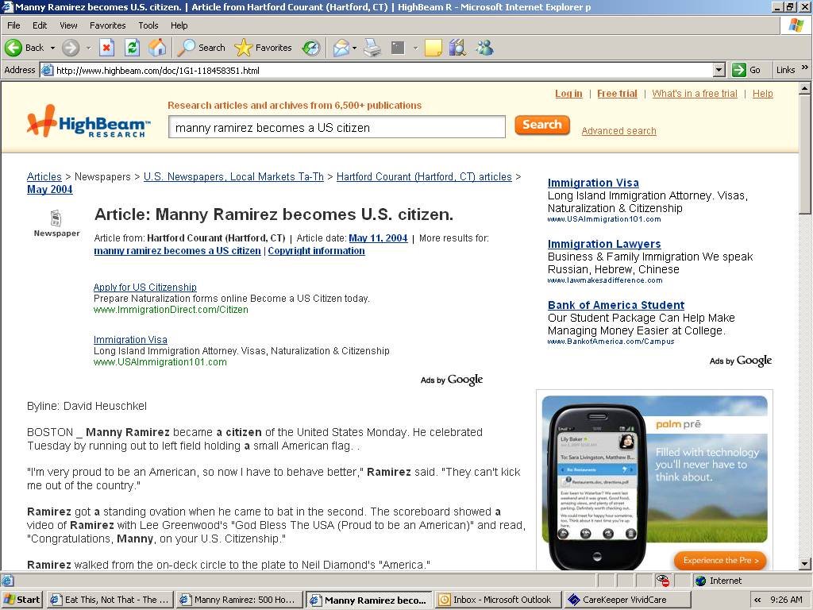Viewport: 813px width, 610px height.
Task: Switch to CareKeeper VividCare taskbar button
Action: [627, 600]
